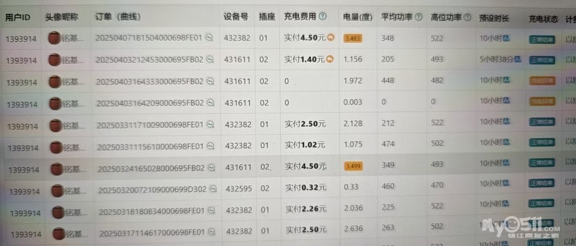576x246 pixels.
Task: Click the 充电状态 column header
Action: point(543,18)
